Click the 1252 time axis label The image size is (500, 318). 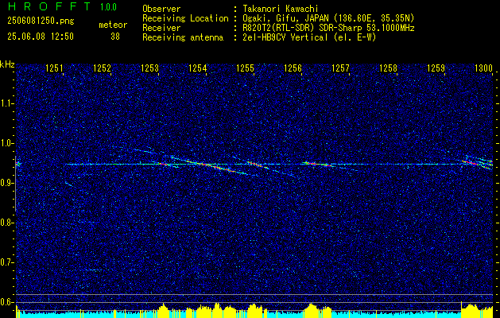tap(102, 68)
